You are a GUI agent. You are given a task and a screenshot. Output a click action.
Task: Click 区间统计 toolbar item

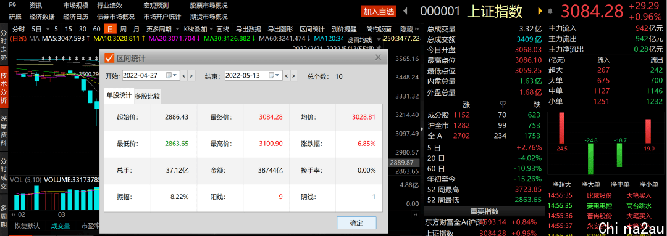tap(313, 30)
